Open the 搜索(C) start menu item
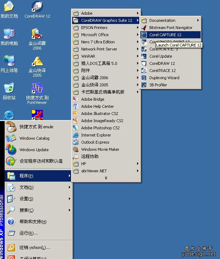The height and width of the screenshot is (259, 220). click(38, 210)
